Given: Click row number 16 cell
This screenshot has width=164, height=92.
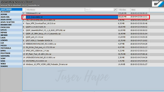Looking at the screenshot, I should tap(24, 64).
